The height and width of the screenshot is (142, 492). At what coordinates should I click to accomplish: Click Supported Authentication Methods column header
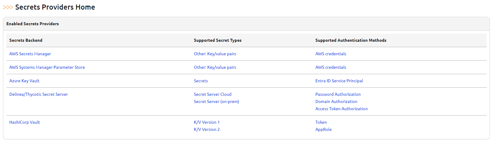pyautogui.click(x=351, y=40)
